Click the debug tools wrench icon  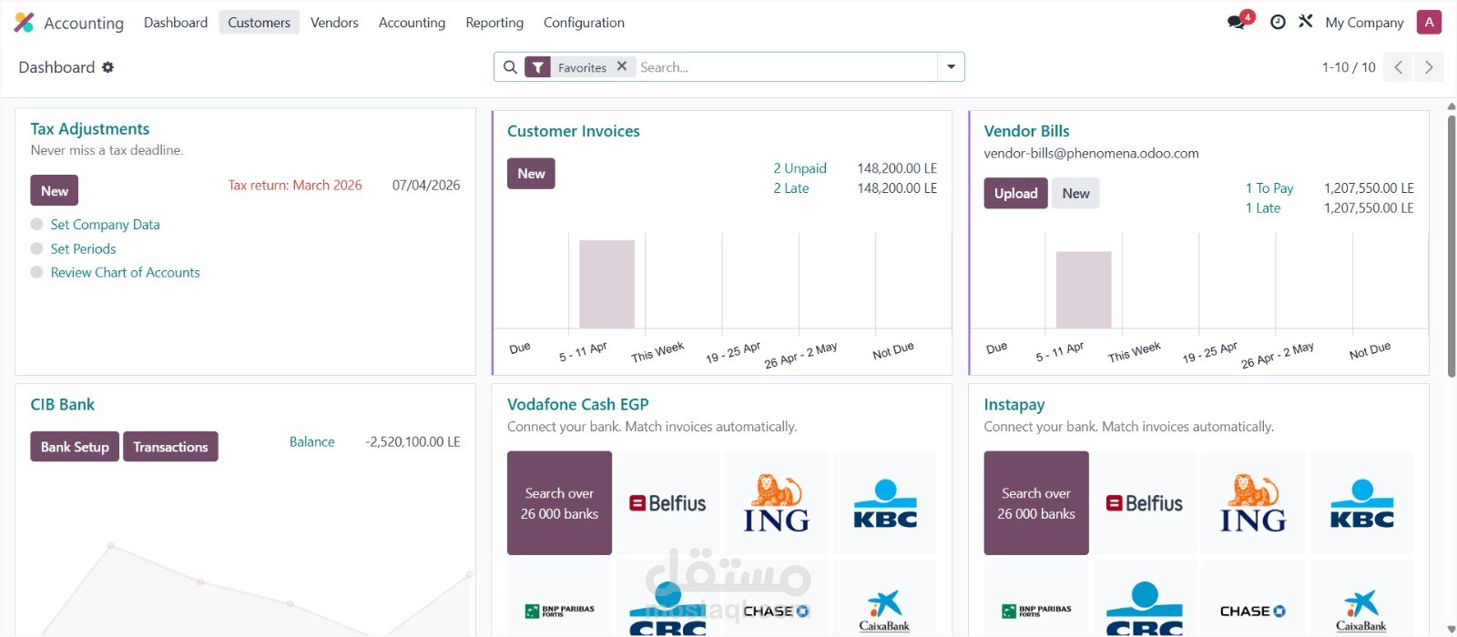pos(1305,22)
